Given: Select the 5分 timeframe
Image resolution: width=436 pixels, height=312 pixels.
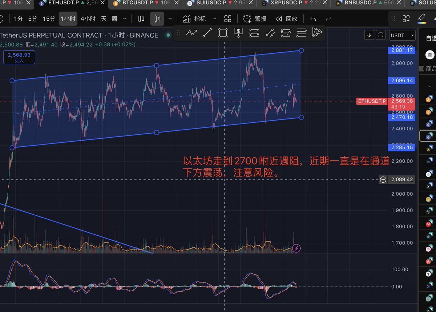Looking at the screenshot, I should [33, 19].
